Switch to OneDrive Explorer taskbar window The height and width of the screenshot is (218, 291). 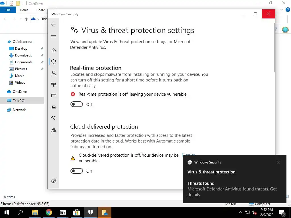105,212
